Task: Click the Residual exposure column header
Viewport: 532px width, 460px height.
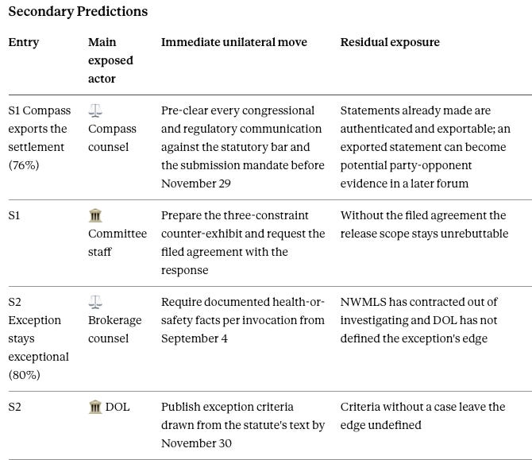Action: click(390, 42)
